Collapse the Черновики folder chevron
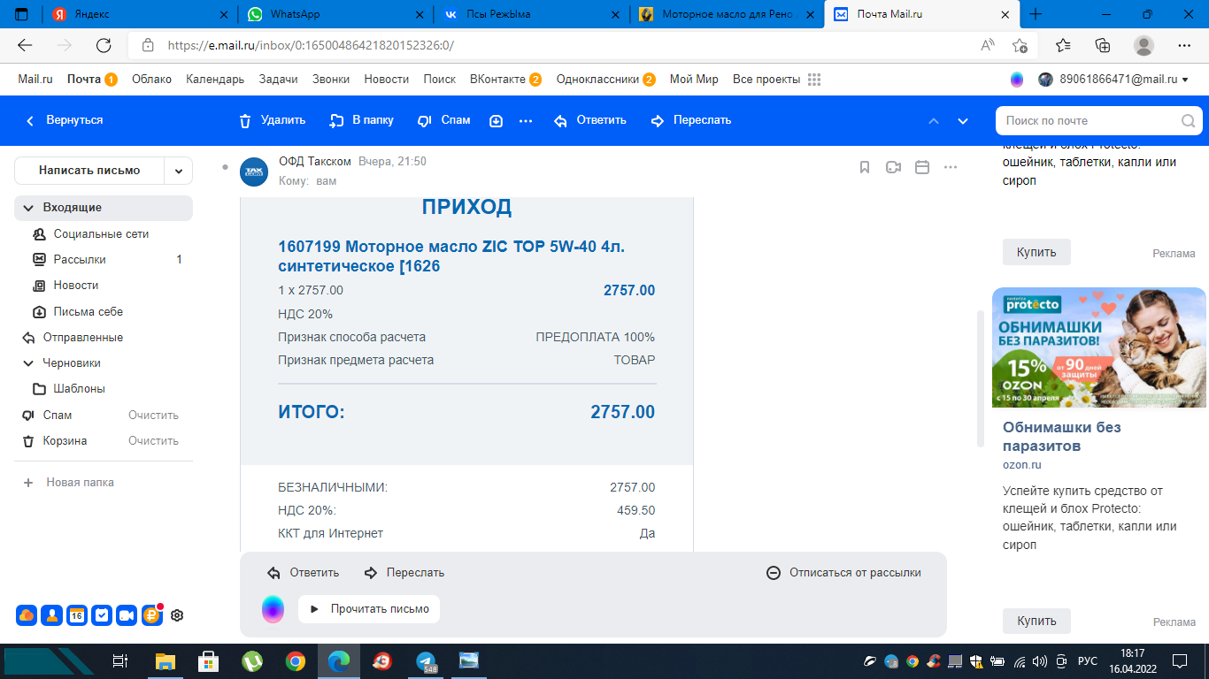 (x=27, y=363)
